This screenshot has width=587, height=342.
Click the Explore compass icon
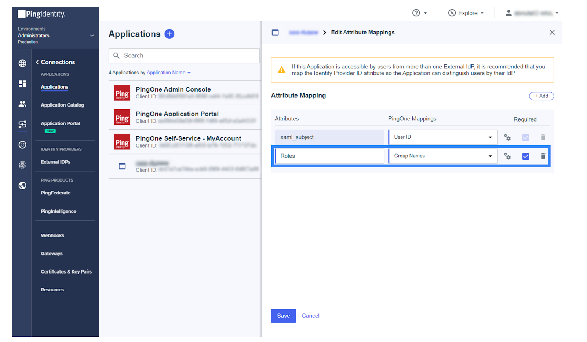(452, 13)
